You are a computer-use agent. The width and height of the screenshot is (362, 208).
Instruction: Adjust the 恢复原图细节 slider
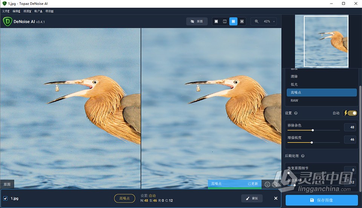288,173
